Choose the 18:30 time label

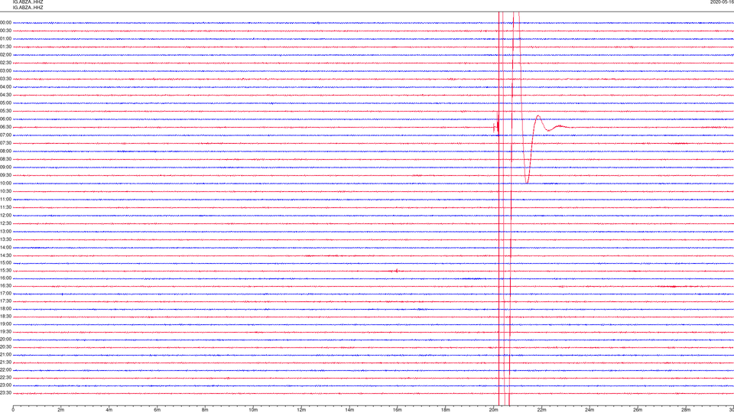[5, 317]
